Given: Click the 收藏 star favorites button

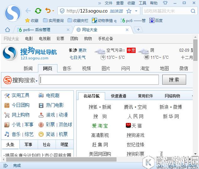Looking at the screenshot, I should [32, 20].
